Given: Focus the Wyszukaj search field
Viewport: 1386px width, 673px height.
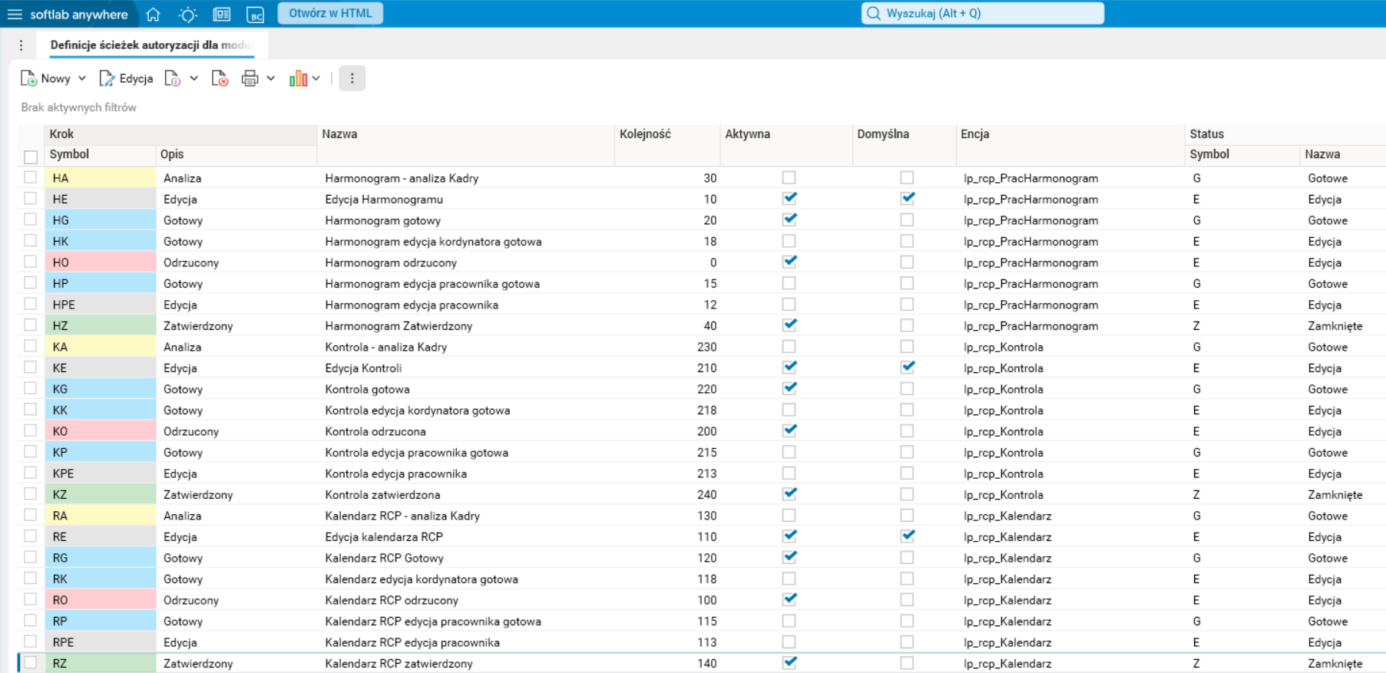Looking at the screenshot, I should pos(983,13).
